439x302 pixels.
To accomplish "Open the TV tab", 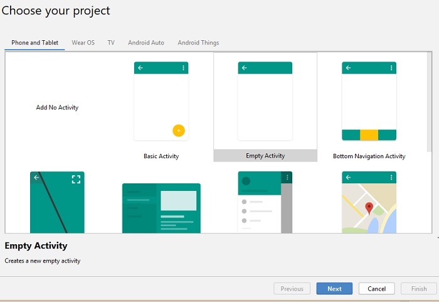I will 111,43.
